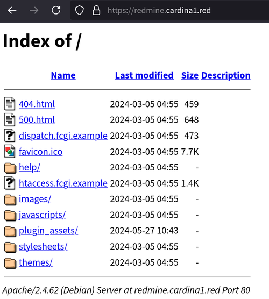The height and width of the screenshot is (299, 269).
Task: Sort listing by the Name column header
Action: (x=63, y=75)
